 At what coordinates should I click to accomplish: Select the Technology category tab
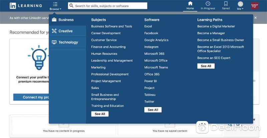click(x=67, y=42)
